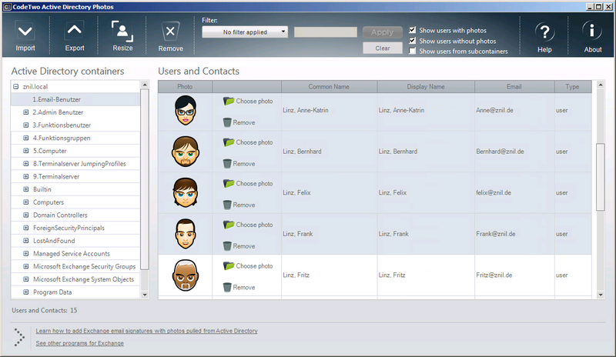This screenshot has height=357, width=616.
Task: Open the About info icon
Action: click(592, 32)
